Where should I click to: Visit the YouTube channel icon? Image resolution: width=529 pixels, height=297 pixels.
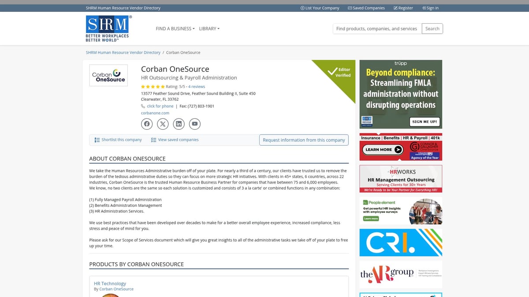[194, 124]
